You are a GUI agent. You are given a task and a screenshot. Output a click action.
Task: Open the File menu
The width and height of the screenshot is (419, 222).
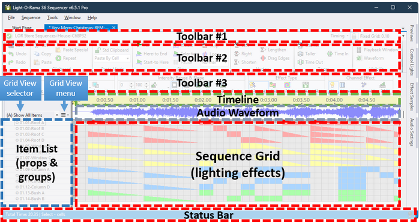(x=11, y=17)
